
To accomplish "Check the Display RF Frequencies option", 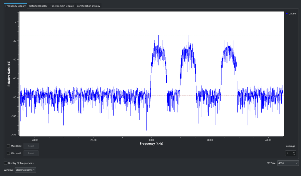I will point(6,163).
